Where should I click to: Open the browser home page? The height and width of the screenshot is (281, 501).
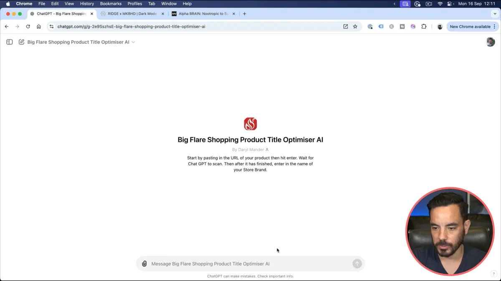pos(39,26)
